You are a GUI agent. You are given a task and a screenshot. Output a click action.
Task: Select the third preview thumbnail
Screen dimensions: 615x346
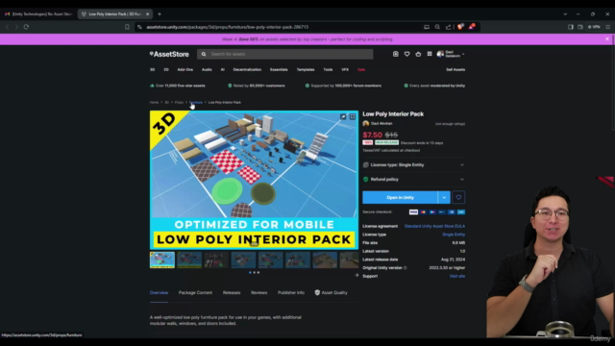coord(216,260)
